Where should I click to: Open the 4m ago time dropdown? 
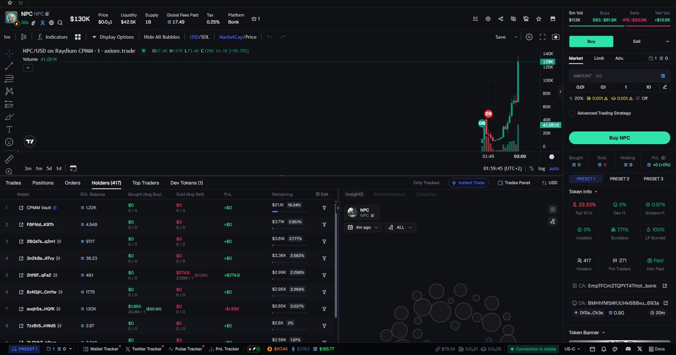[363, 227]
